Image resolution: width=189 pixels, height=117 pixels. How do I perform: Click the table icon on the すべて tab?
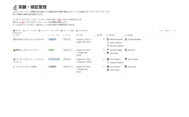tap(14, 30)
